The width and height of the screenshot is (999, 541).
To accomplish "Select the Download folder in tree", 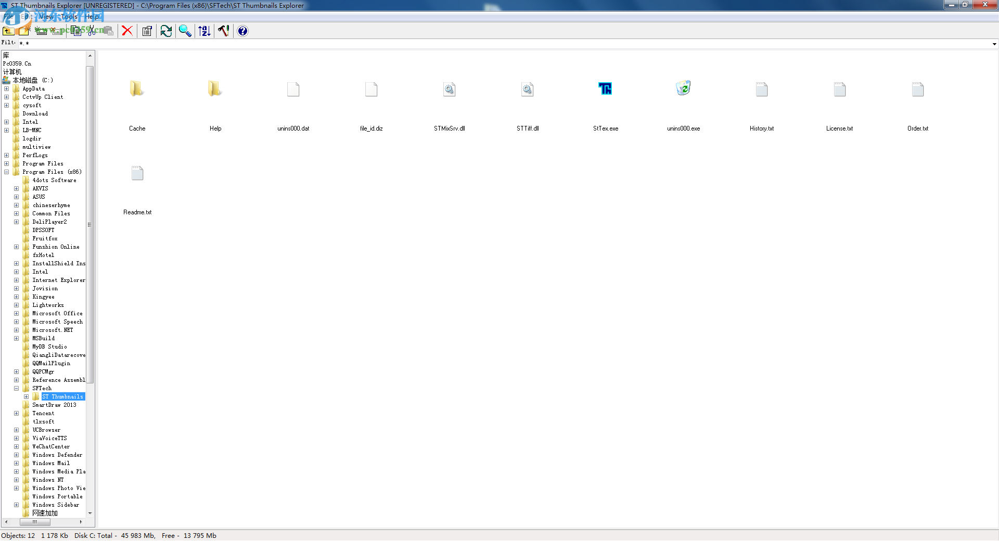I will click(x=35, y=114).
